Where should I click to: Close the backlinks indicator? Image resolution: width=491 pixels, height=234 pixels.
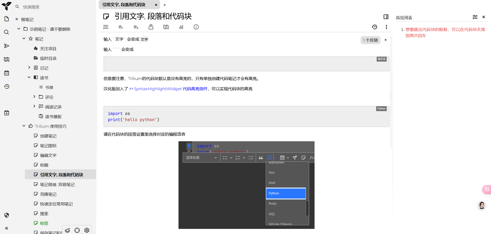point(385,40)
